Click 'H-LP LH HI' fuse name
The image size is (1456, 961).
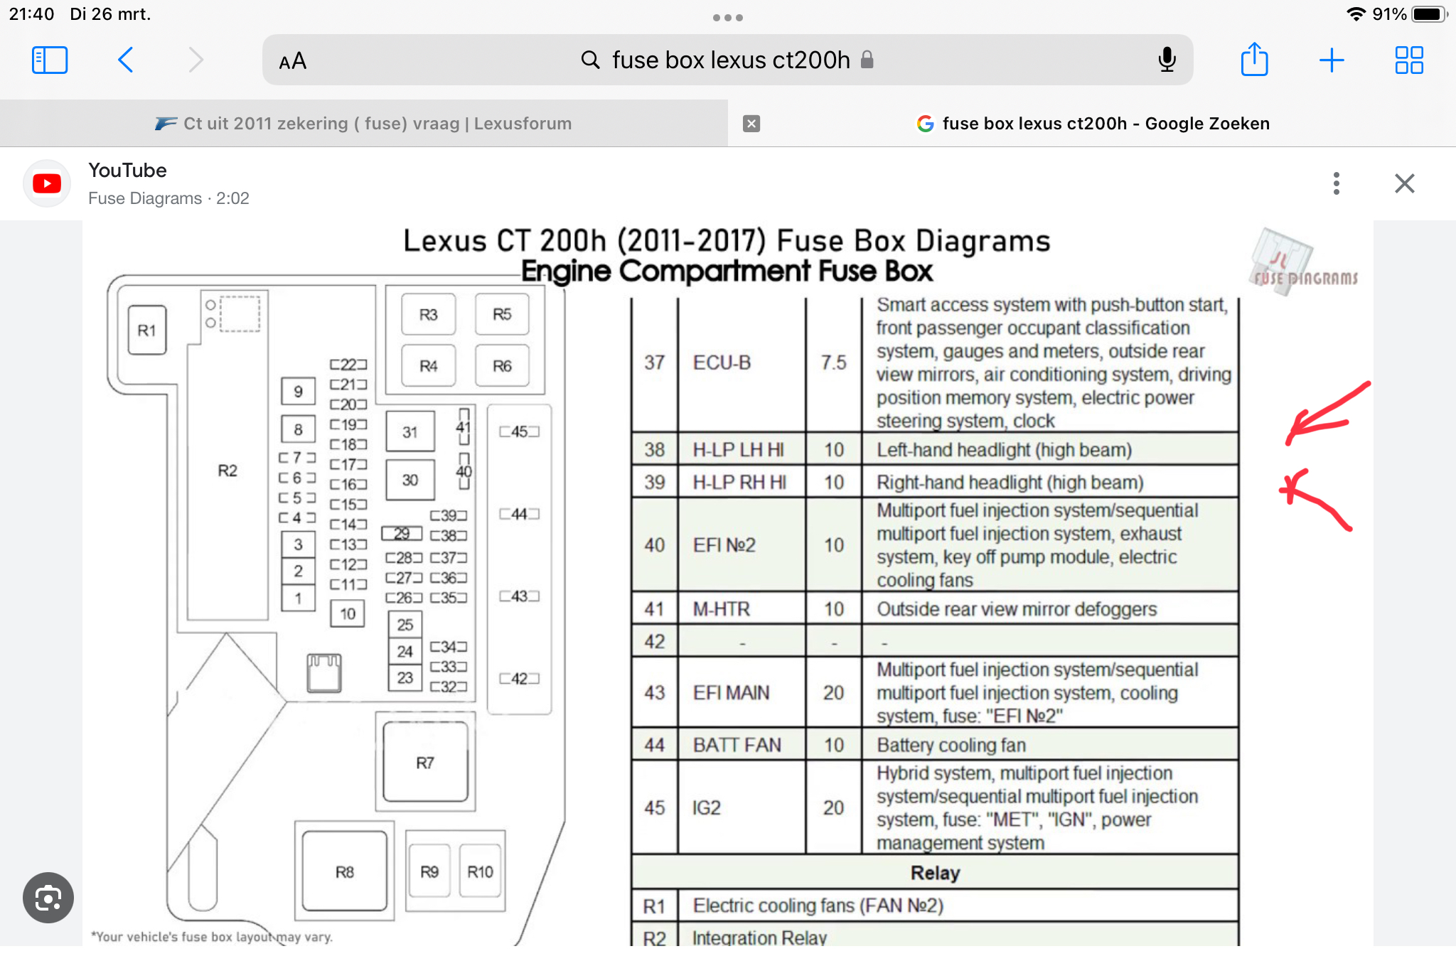click(738, 450)
